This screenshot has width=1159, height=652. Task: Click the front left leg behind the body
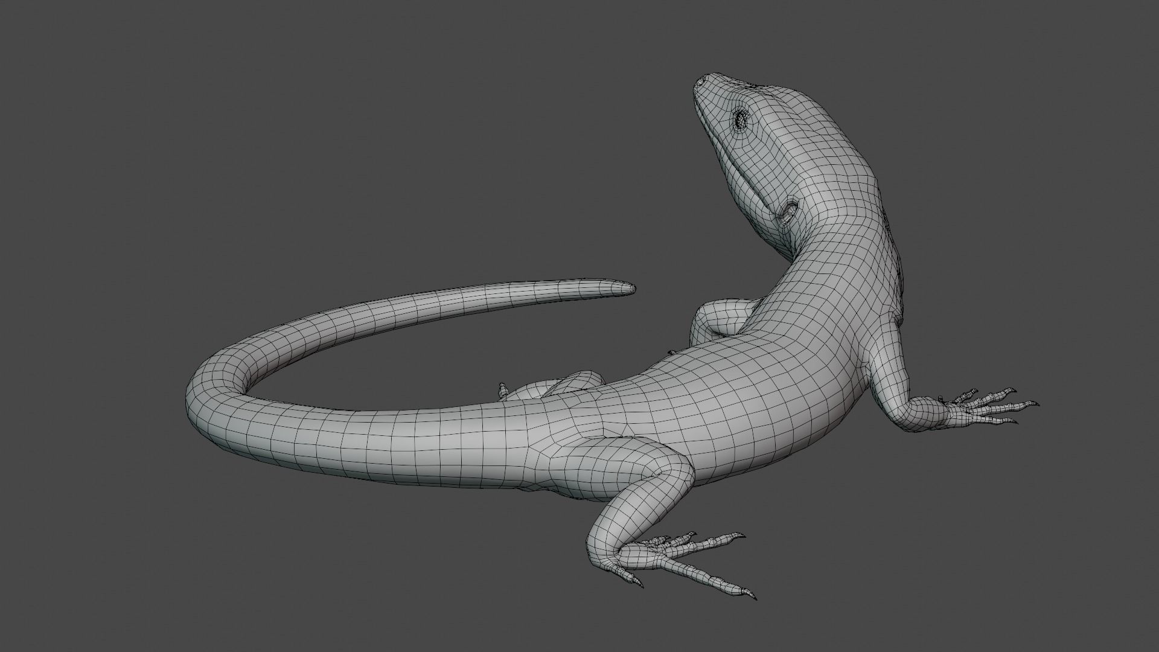point(718,317)
